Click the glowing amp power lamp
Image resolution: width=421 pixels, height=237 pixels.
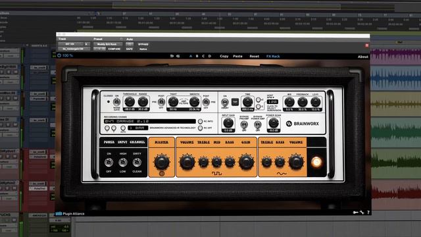(x=316, y=162)
